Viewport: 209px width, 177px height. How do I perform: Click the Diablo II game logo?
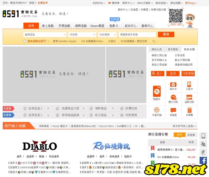(40, 146)
